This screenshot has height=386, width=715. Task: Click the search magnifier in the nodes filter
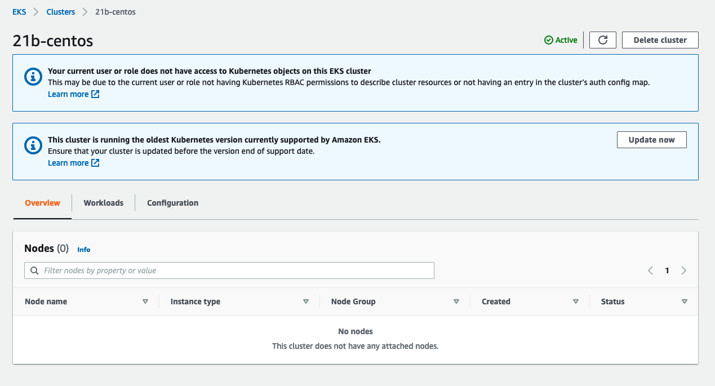tap(34, 270)
